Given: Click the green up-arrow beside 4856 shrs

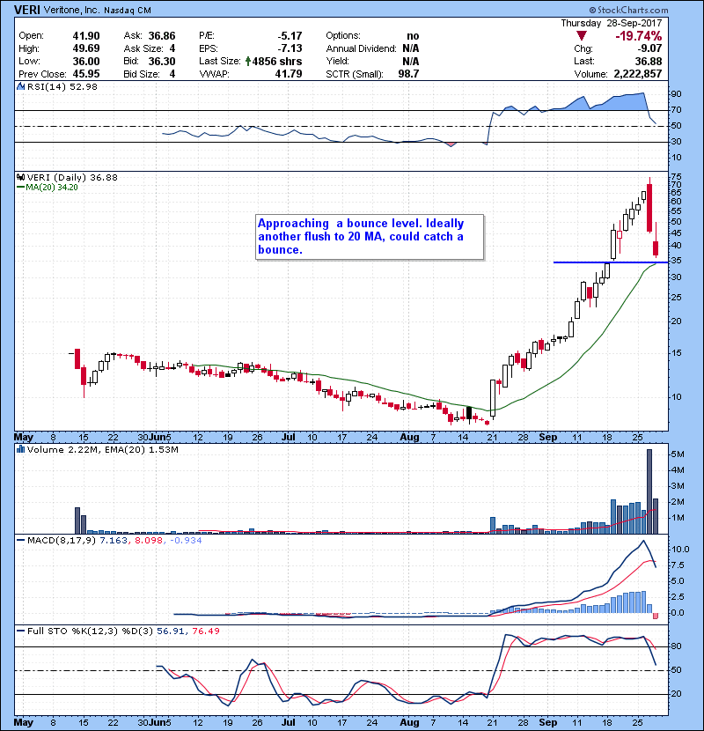Looking at the screenshot, I should (248, 61).
